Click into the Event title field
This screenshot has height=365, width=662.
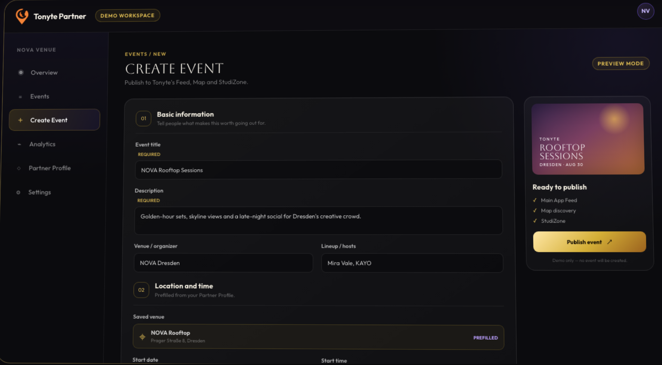(318, 170)
